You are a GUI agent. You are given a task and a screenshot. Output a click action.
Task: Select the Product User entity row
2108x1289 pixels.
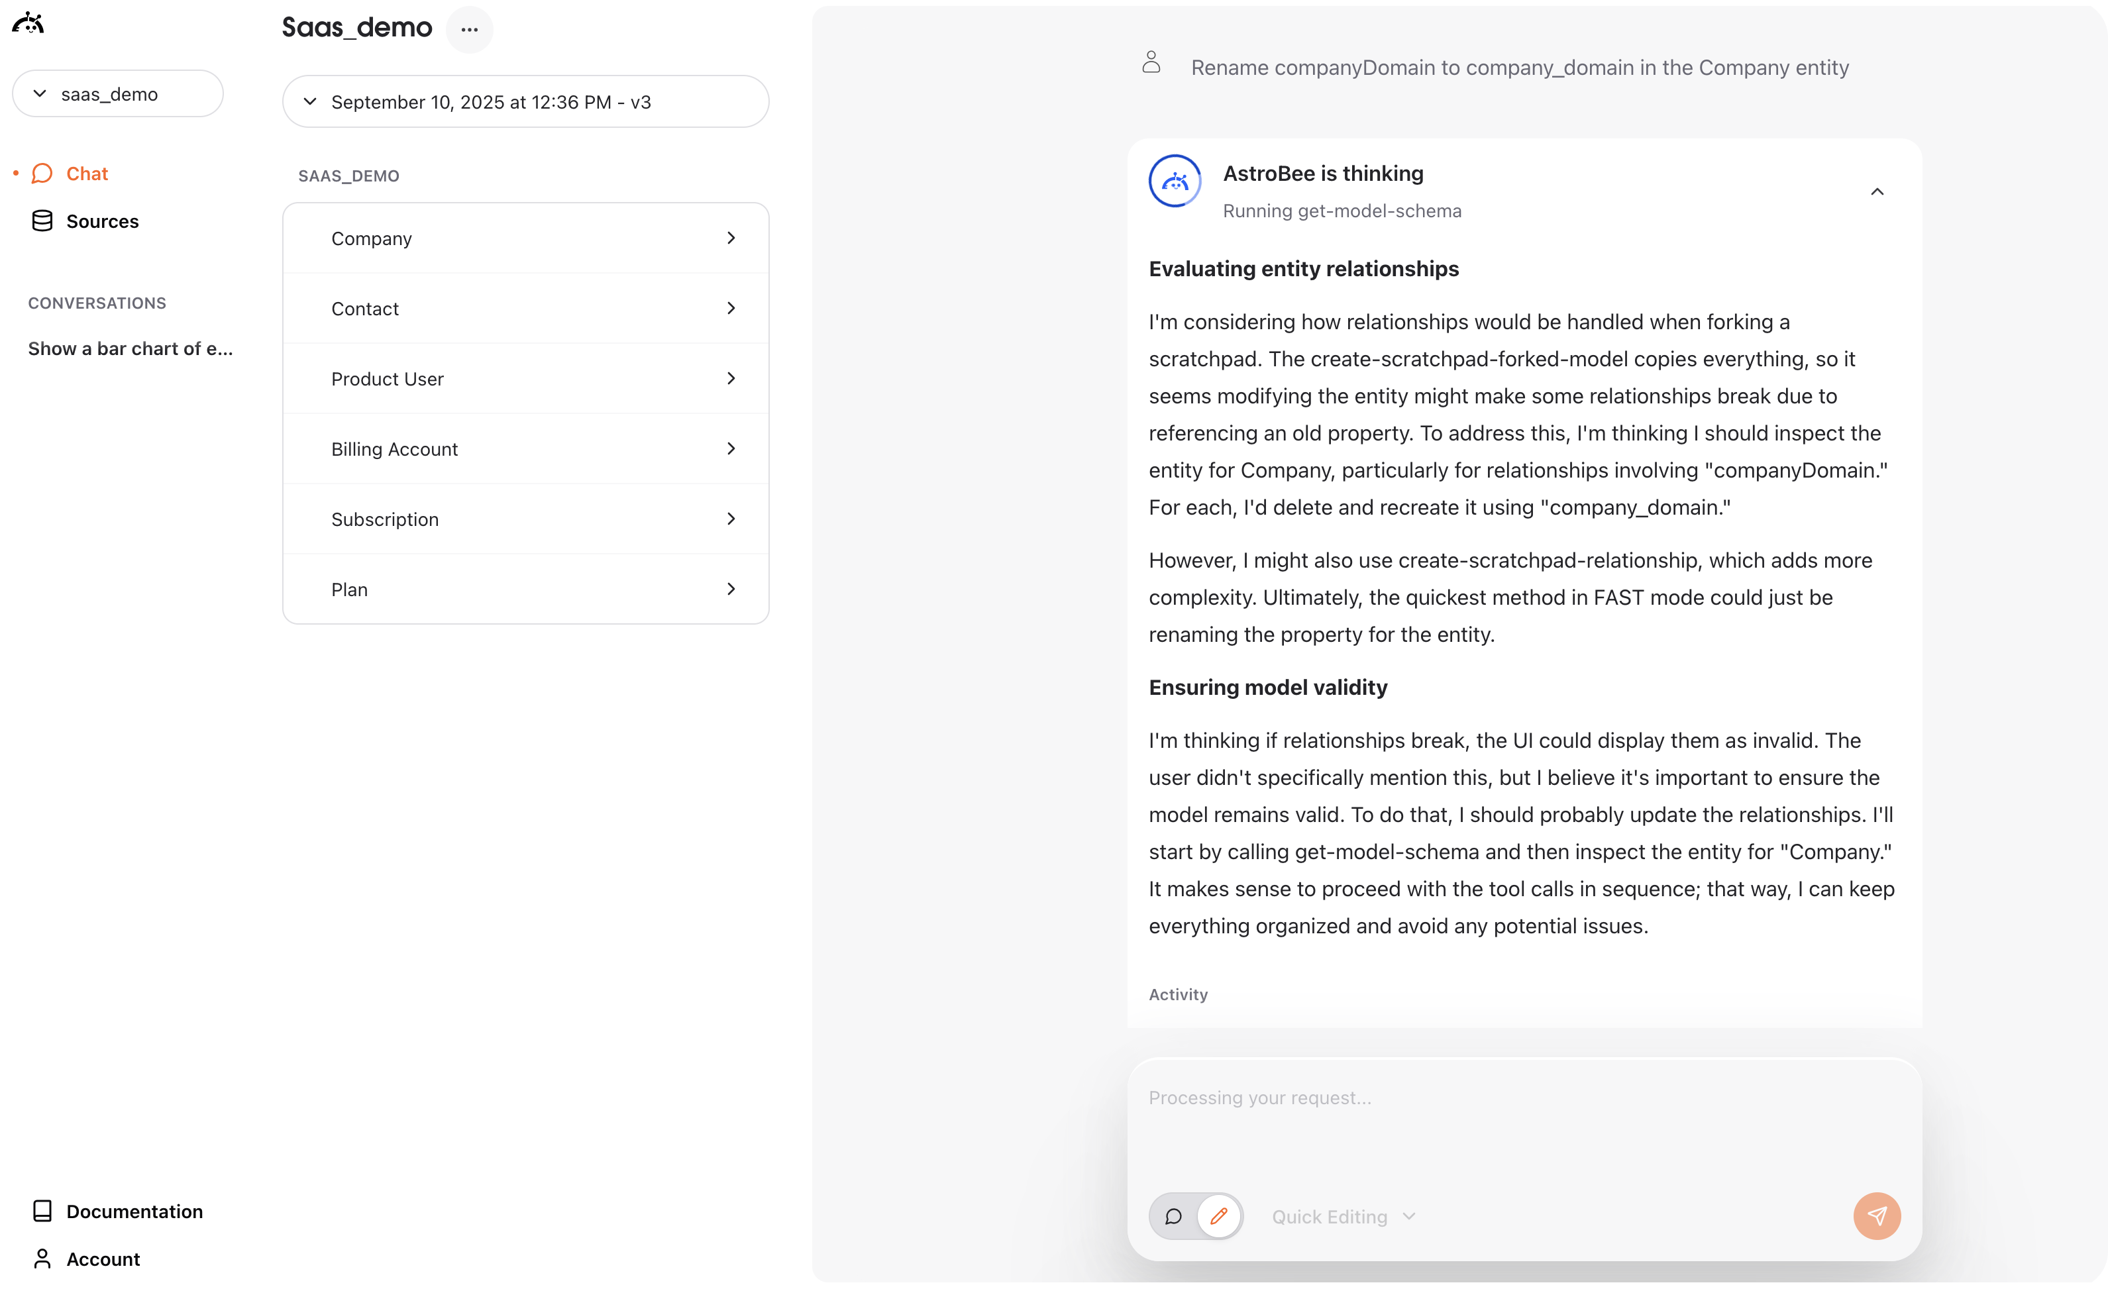click(x=525, y=378)
